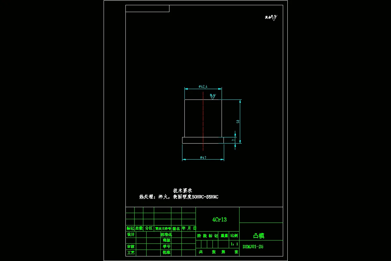
Task: Click the 批准 label cell
Action: point(166,253)
